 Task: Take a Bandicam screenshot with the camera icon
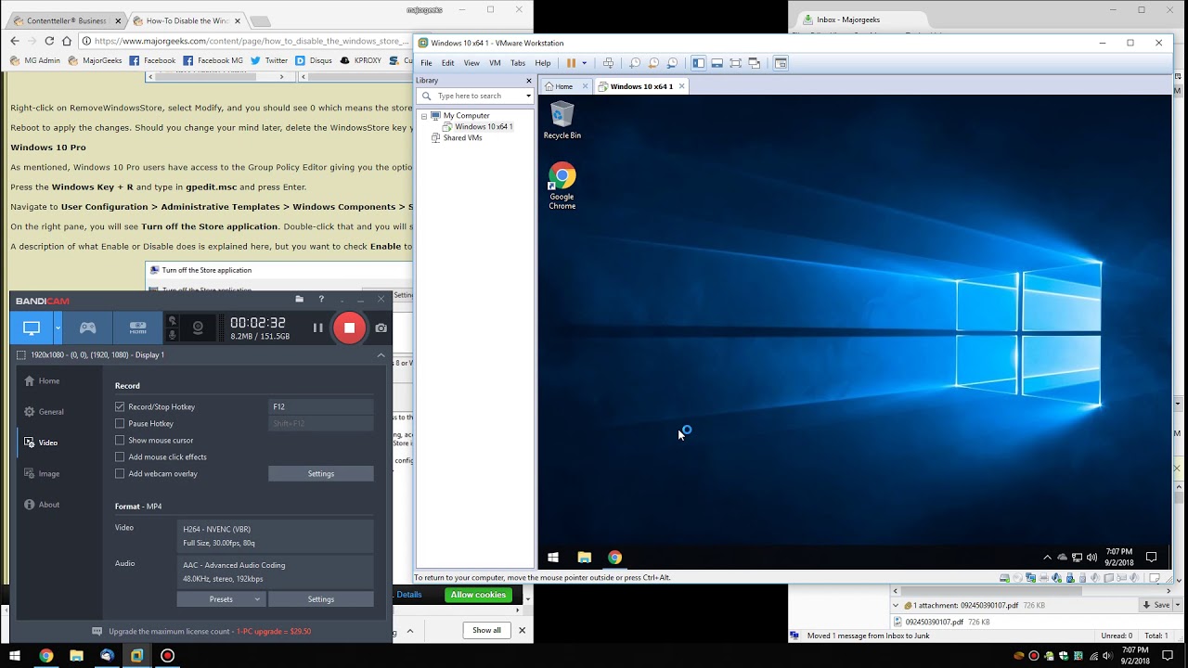click(x=381, y=328)
